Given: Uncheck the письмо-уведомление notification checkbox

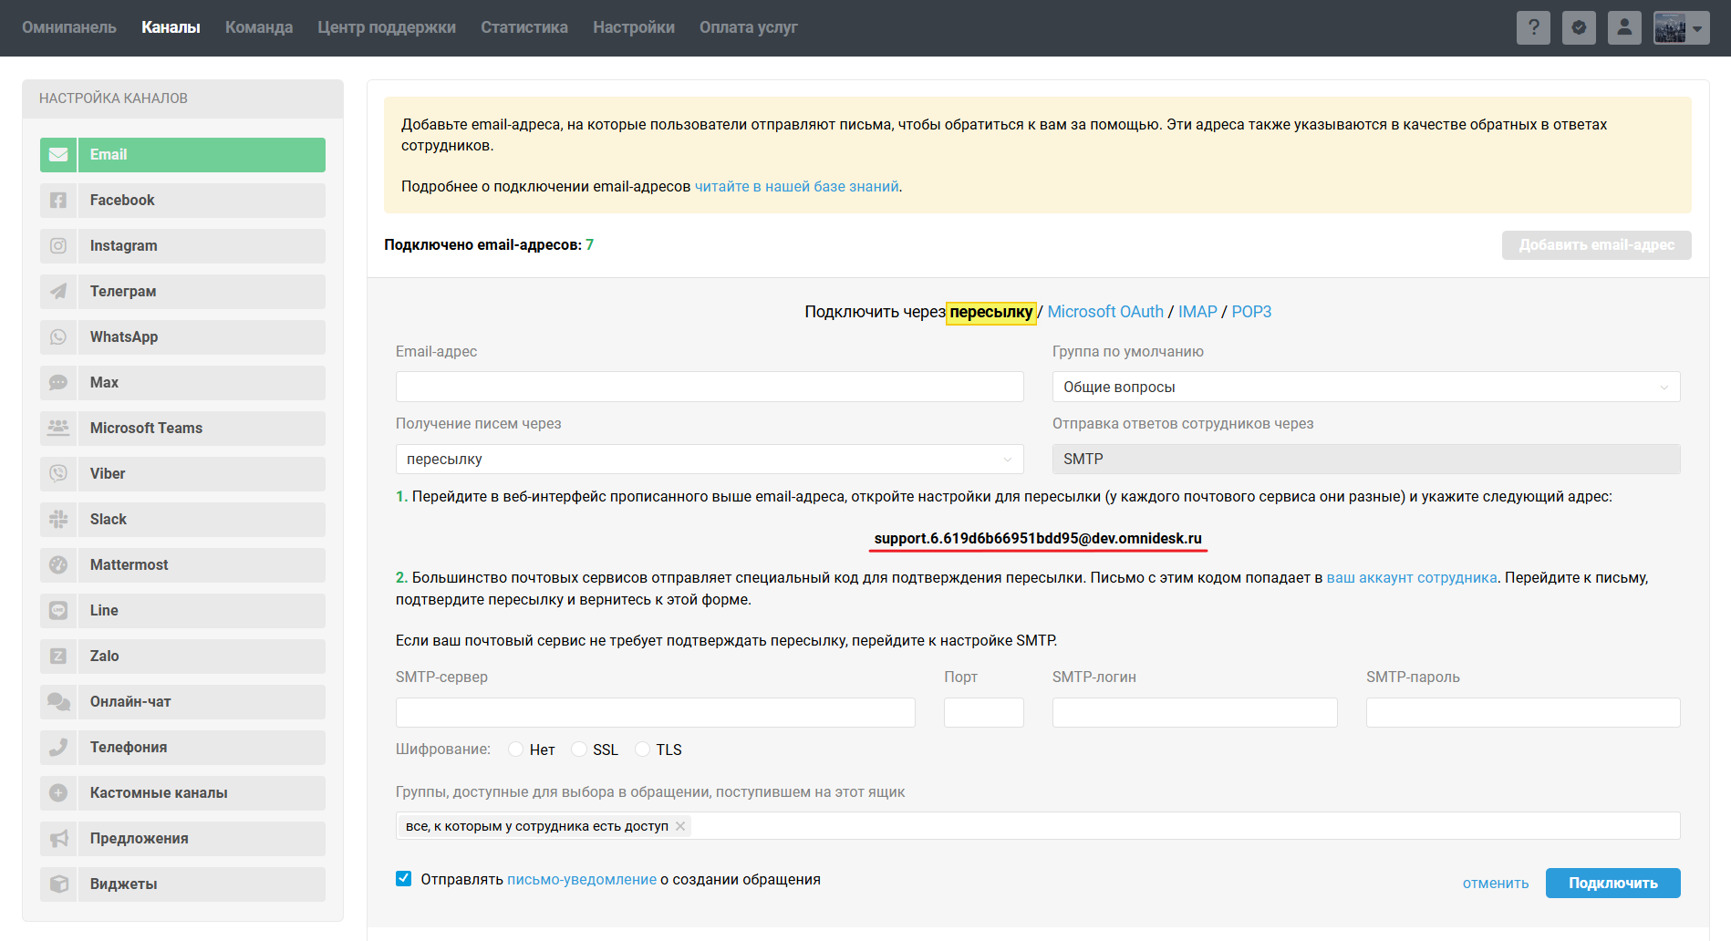Looking at the screenshot, I should (x=404, y=879).
